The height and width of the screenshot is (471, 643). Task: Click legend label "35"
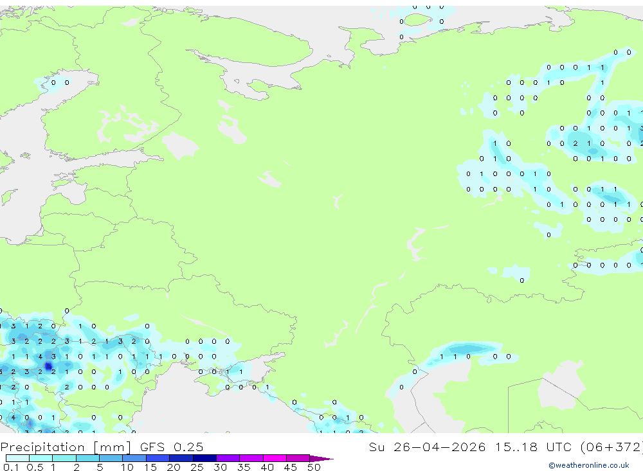244,467
